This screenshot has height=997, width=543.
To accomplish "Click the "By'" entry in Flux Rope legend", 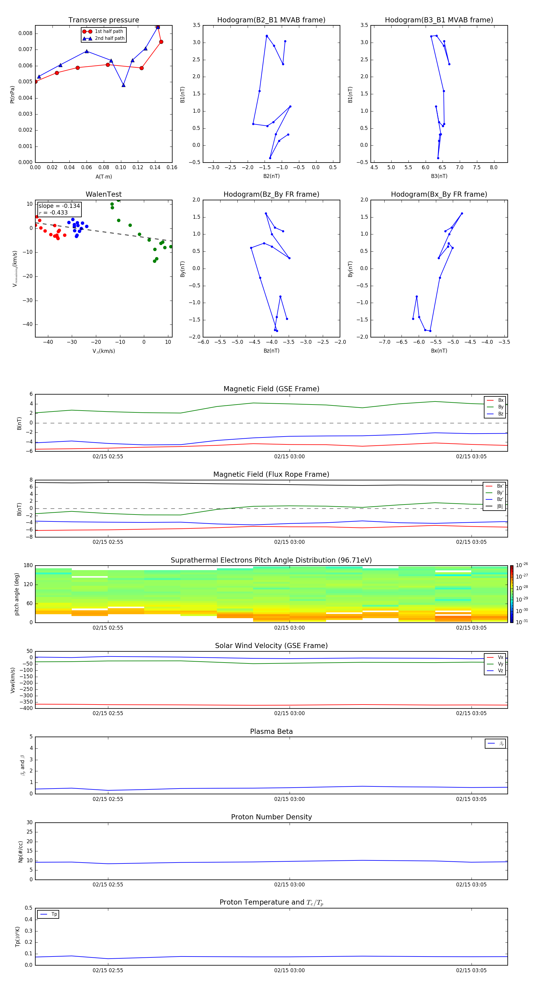I will 494,493.
